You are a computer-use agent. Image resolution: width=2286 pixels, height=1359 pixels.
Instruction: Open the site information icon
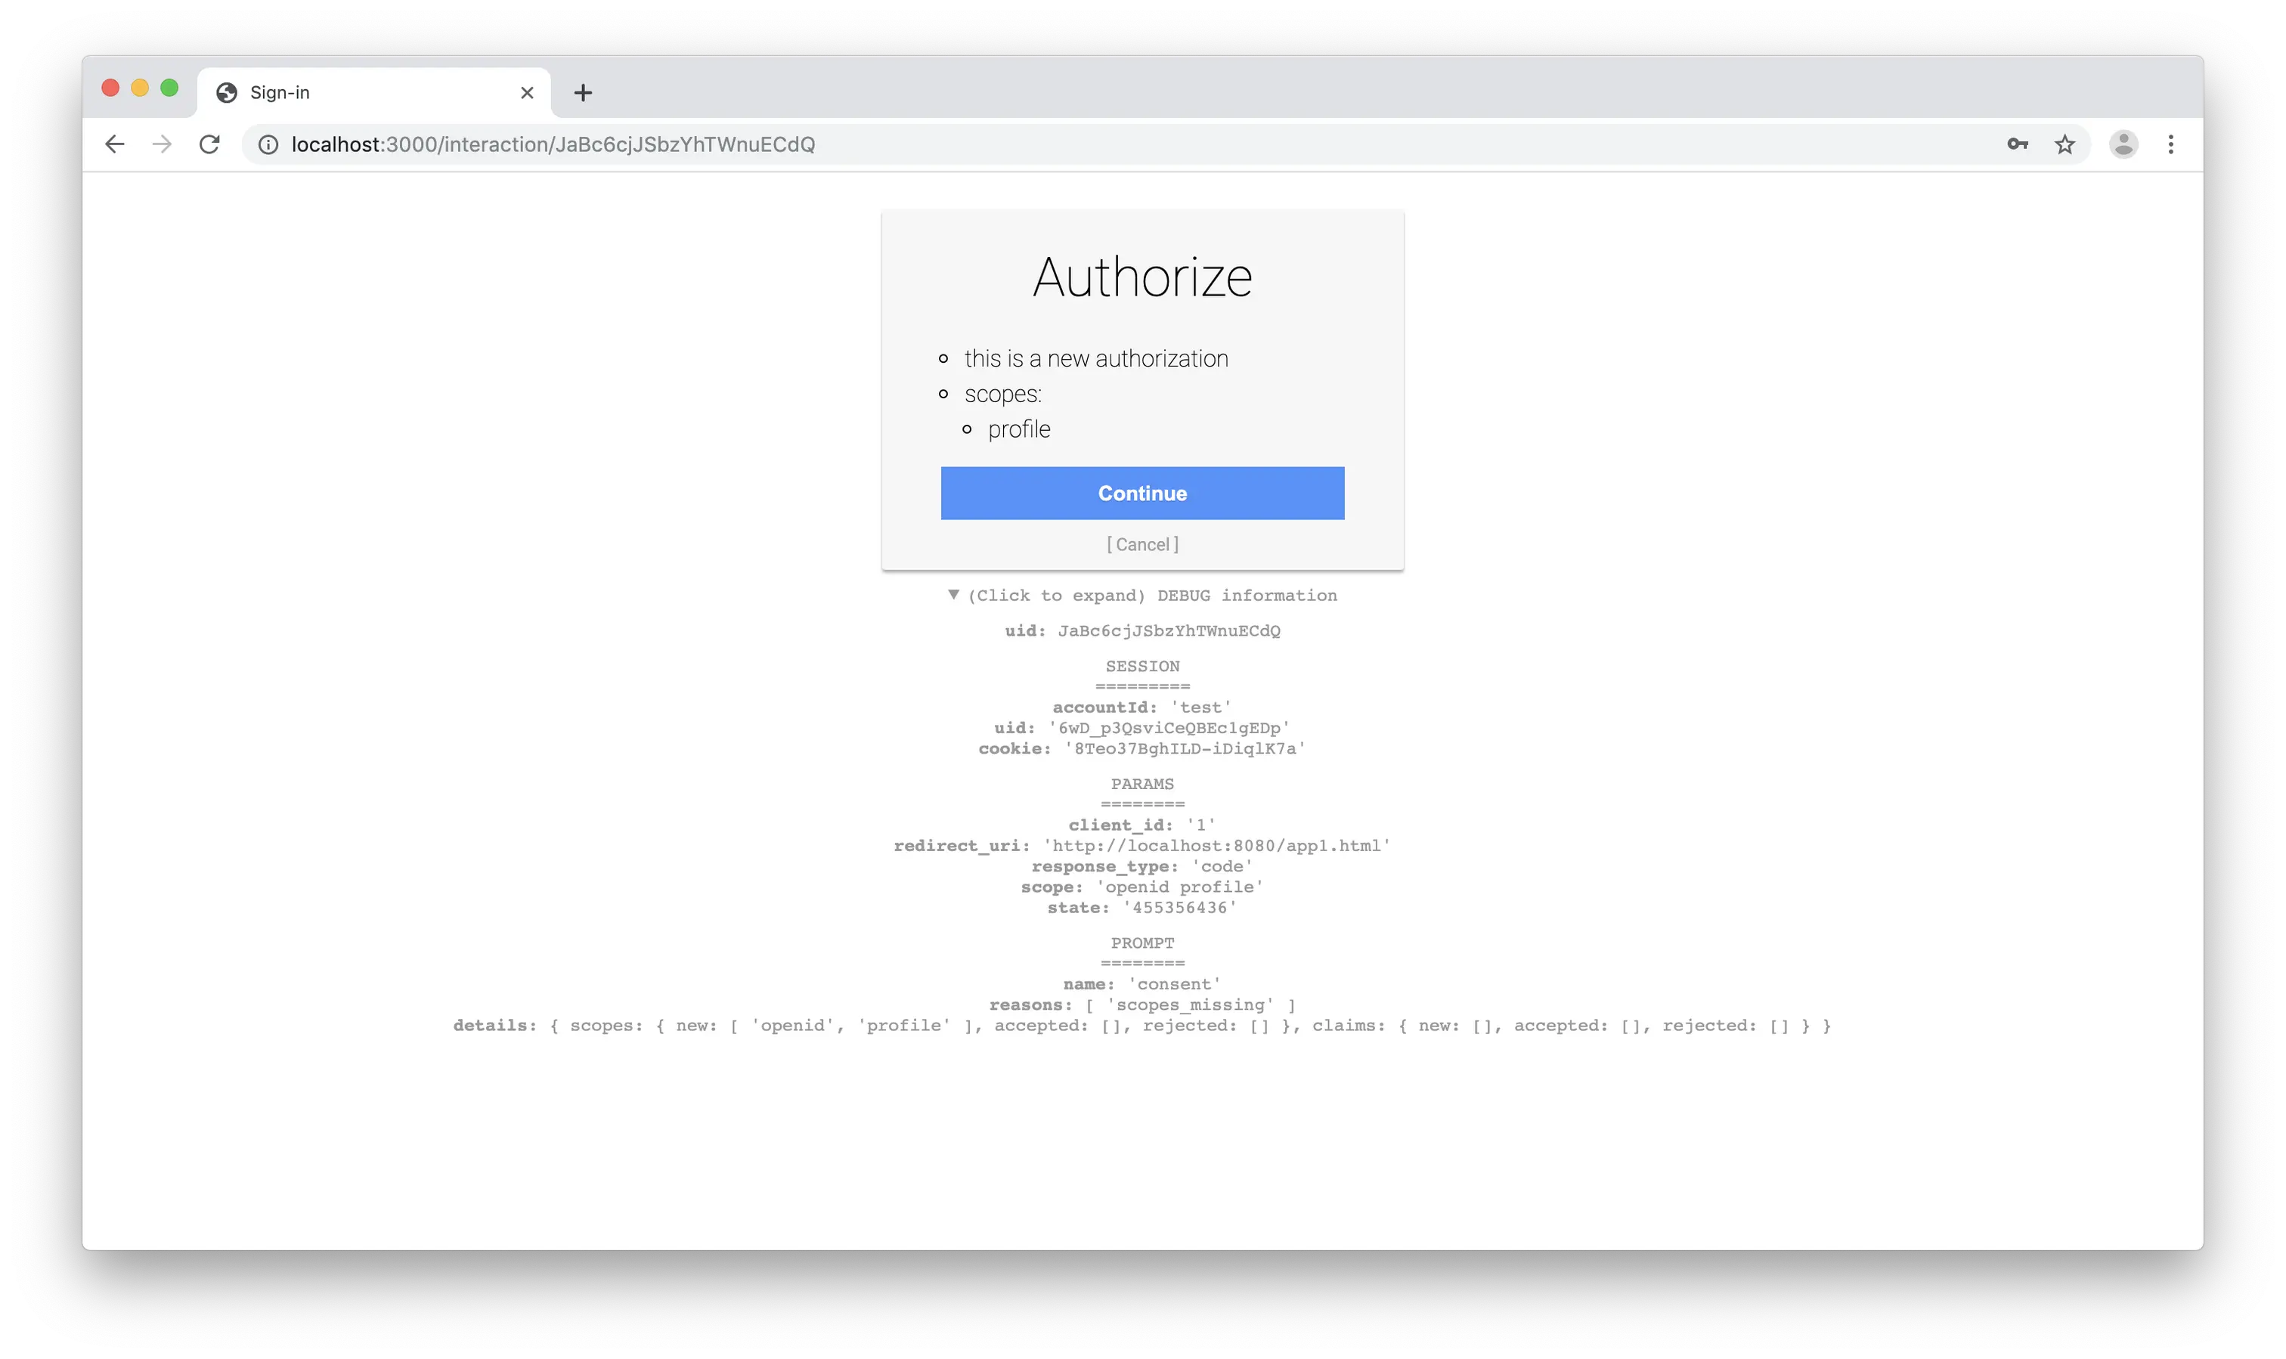(268, 144)
